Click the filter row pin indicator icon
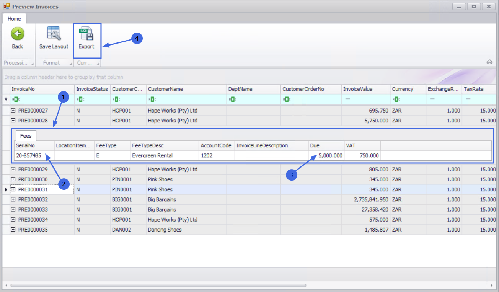This screenshot has width=499, height=292. [6, 99]
